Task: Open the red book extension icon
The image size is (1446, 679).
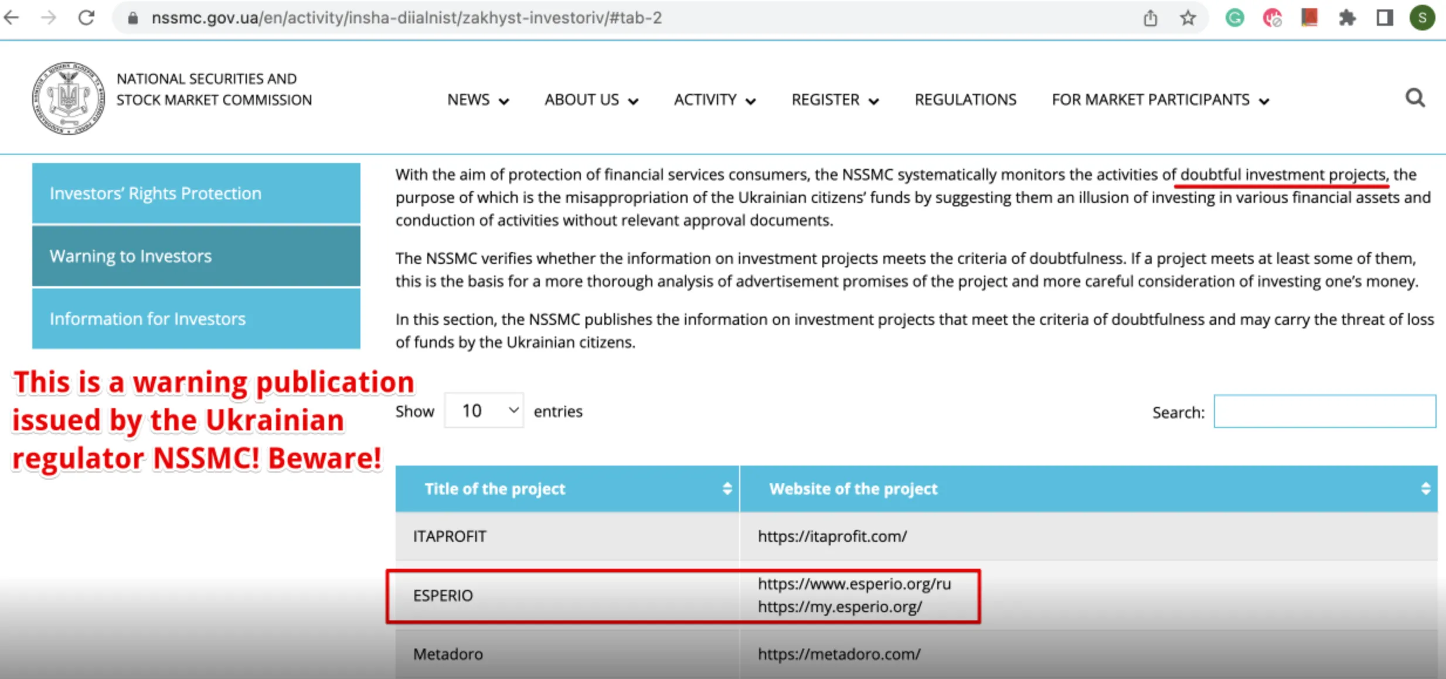Action: (1309, 18)
